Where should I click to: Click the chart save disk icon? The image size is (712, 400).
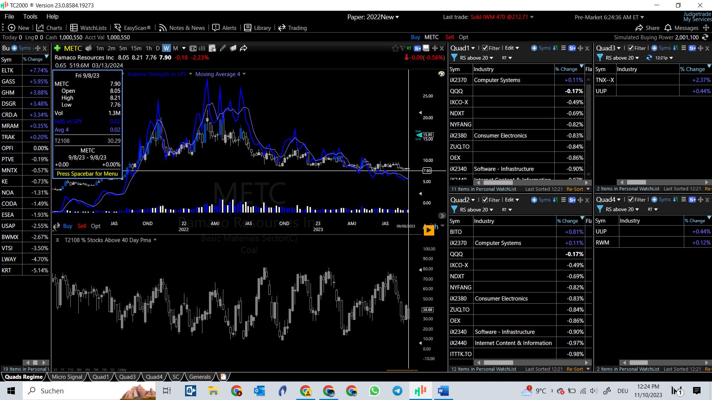tap(426, 48)
